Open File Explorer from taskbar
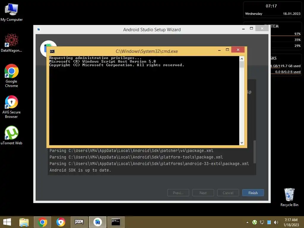 [24, 222]
